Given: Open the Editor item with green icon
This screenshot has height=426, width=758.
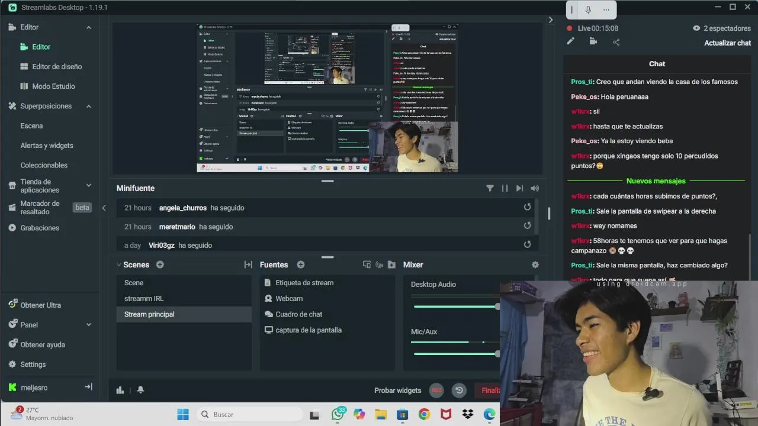Looking at the screenshot, I should (36, 47).
